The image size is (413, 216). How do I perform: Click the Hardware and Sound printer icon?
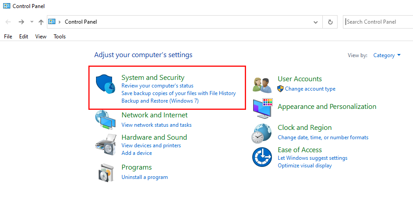pos(105,144)
